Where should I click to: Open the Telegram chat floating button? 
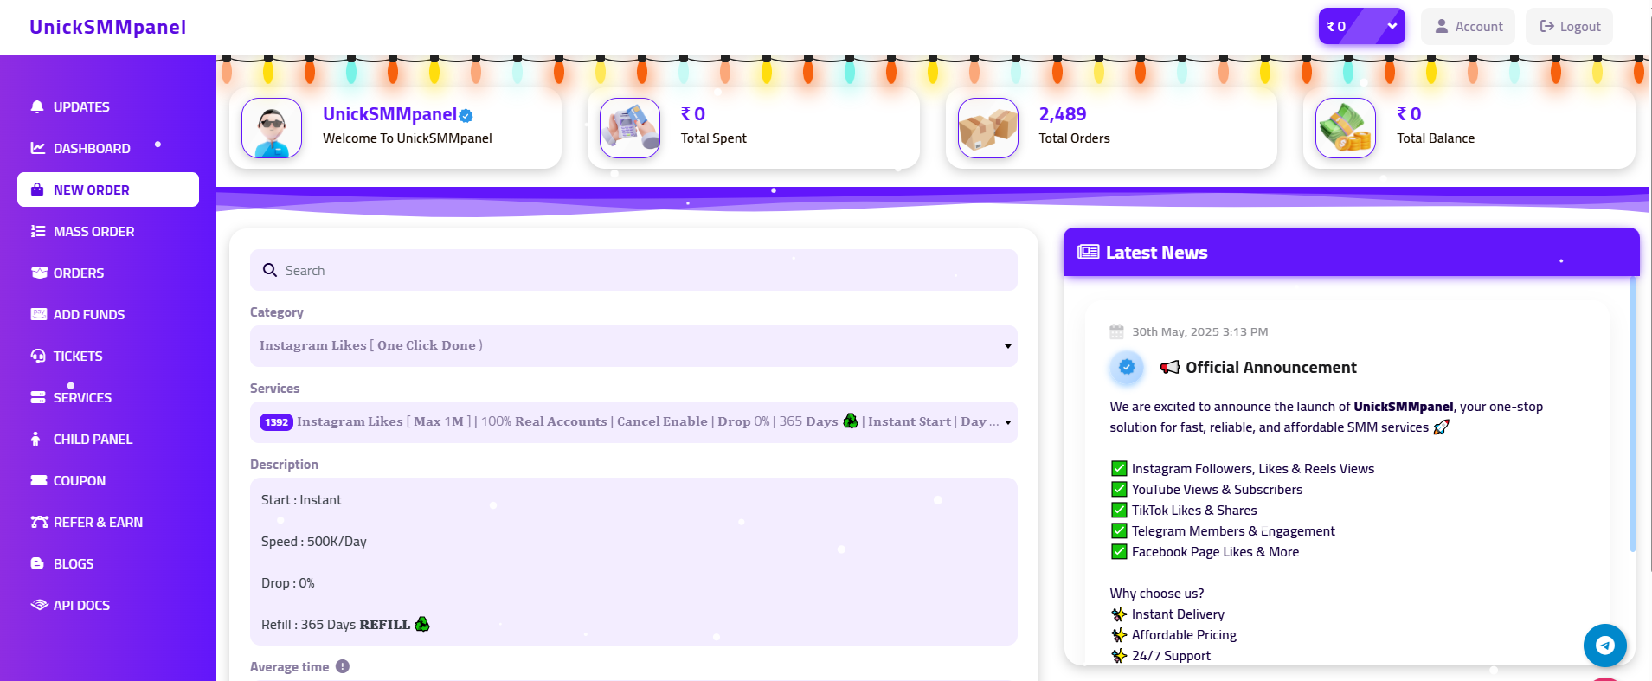click(x=1604, y=645)
